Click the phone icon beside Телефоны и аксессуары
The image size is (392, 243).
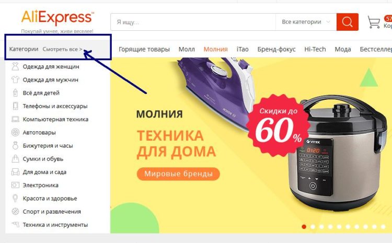[15, 106]
